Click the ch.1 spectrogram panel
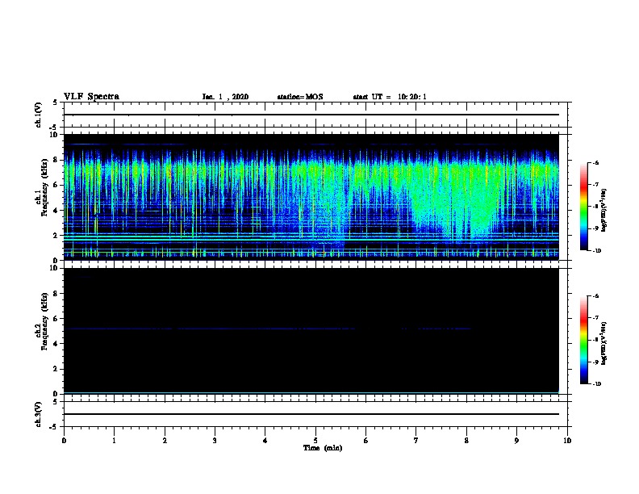This screenshot has width=639, height=494. point(311,197)
